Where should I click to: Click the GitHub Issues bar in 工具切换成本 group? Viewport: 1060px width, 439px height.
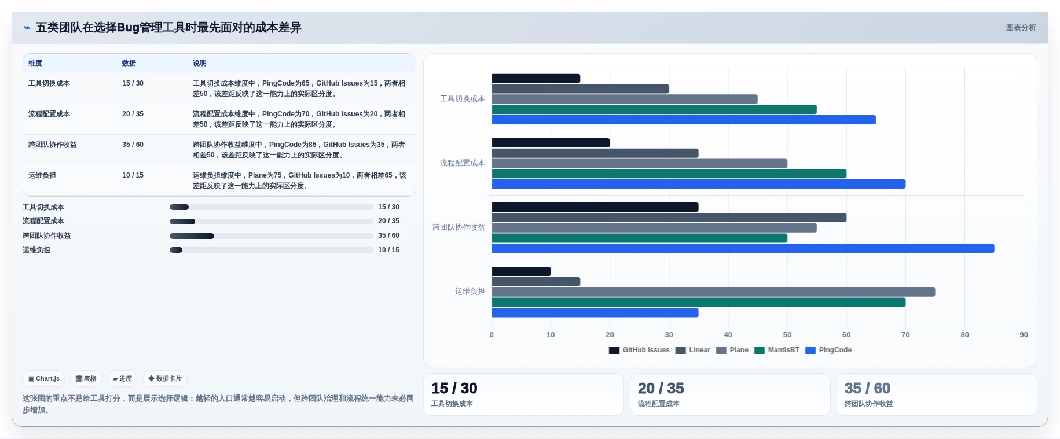[535, 79]
